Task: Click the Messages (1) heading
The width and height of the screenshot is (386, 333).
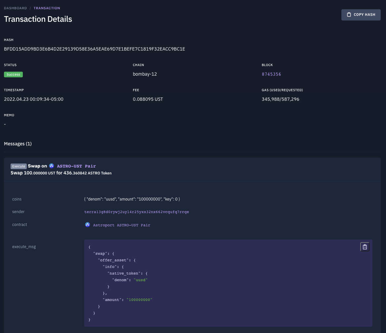Action: pyautogui.click(x=18, y=144)
